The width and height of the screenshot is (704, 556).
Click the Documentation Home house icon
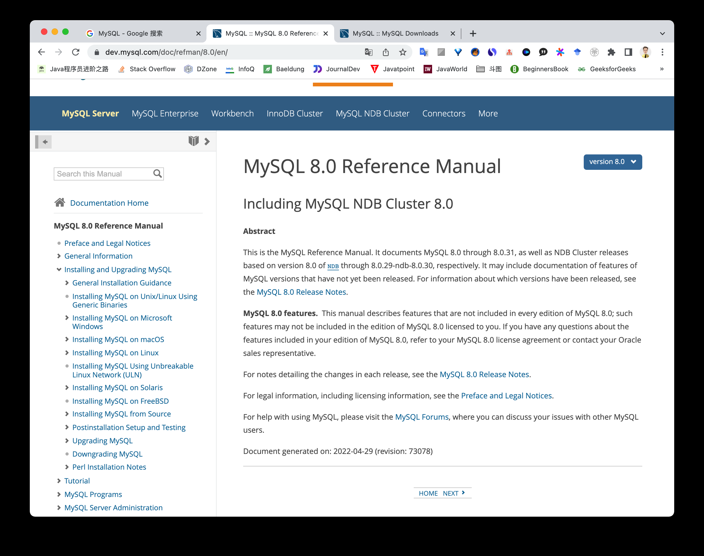coord(60,203)
